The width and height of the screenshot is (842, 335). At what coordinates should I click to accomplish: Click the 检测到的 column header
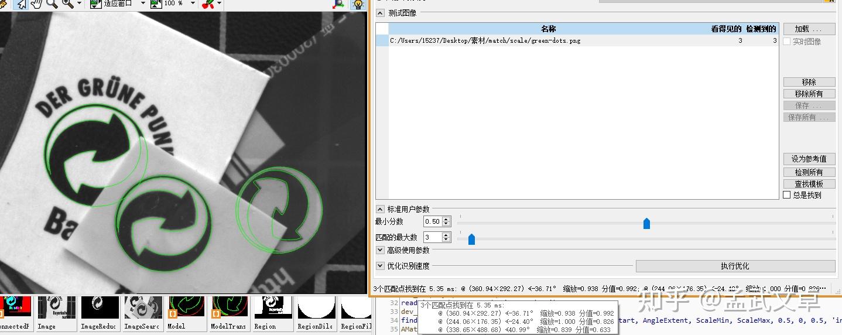tap(761, 29)
